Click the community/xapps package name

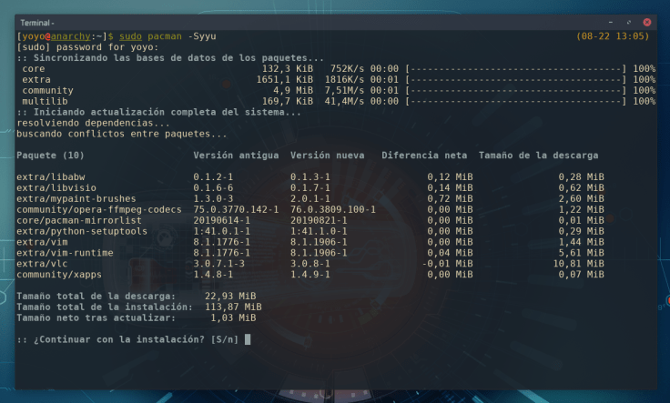[x=56, y=274]
